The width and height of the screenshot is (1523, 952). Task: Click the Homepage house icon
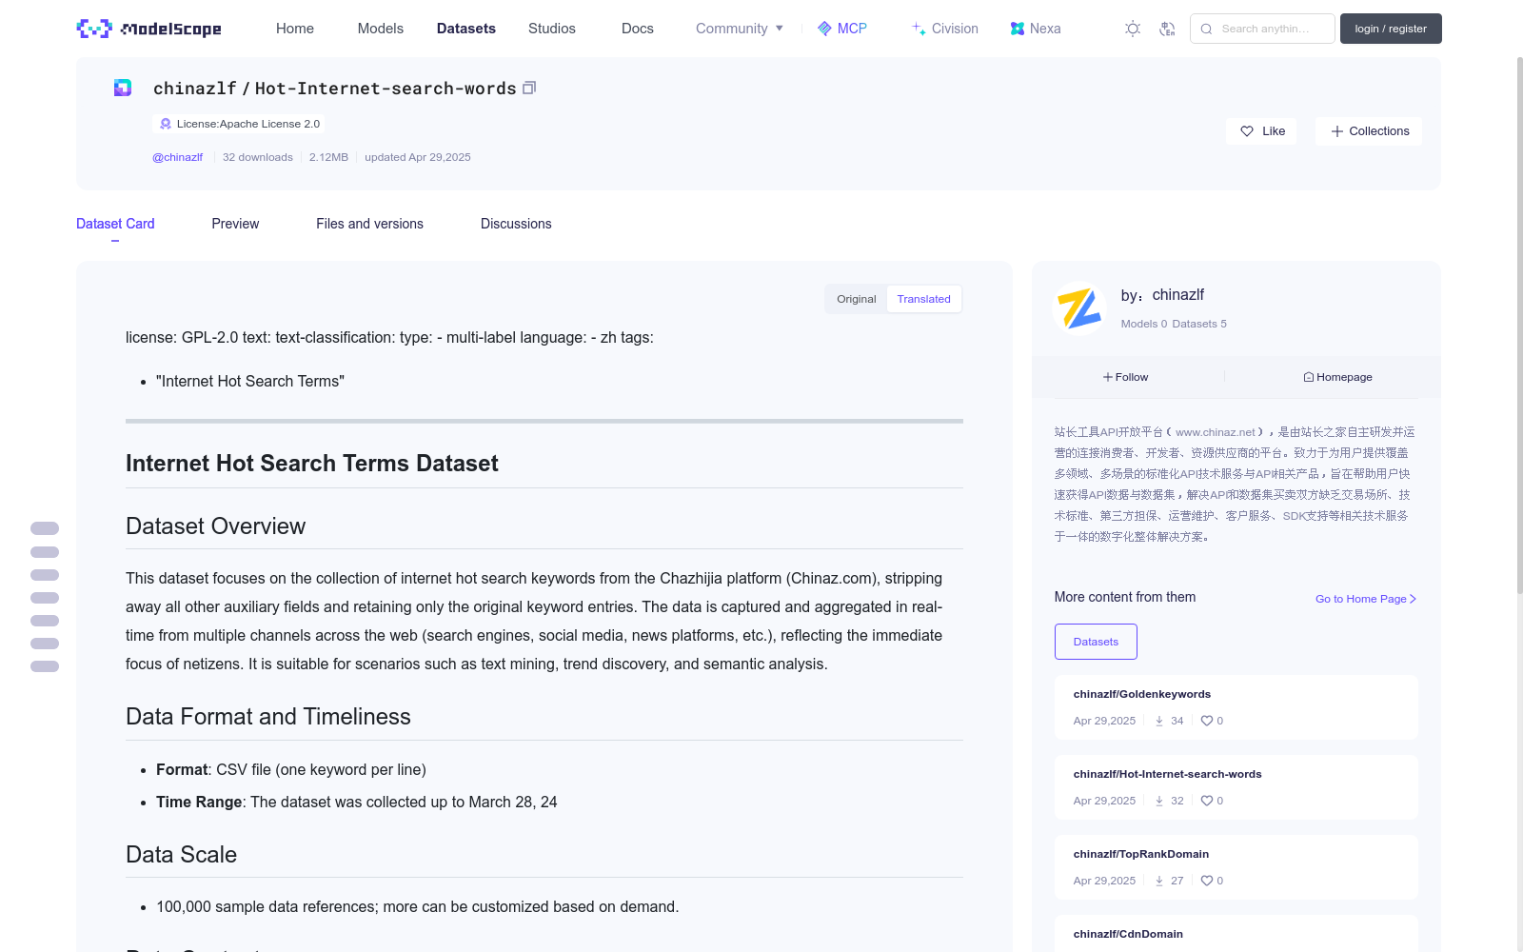point(1309,377)
